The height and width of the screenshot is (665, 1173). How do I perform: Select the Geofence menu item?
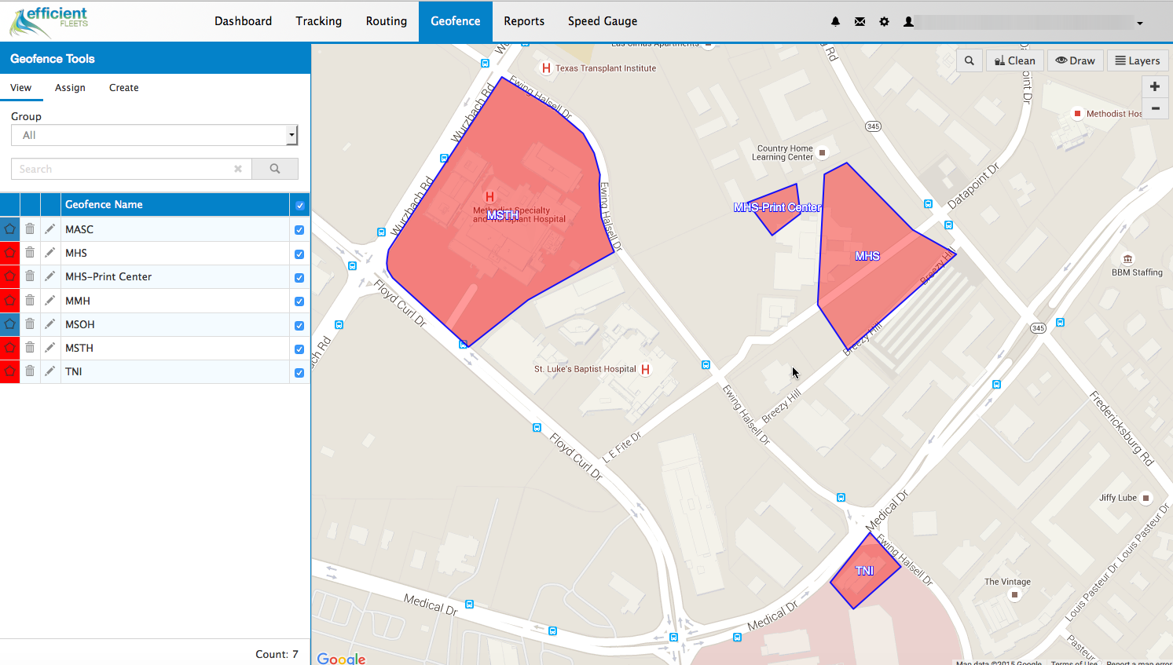(456, 21)
